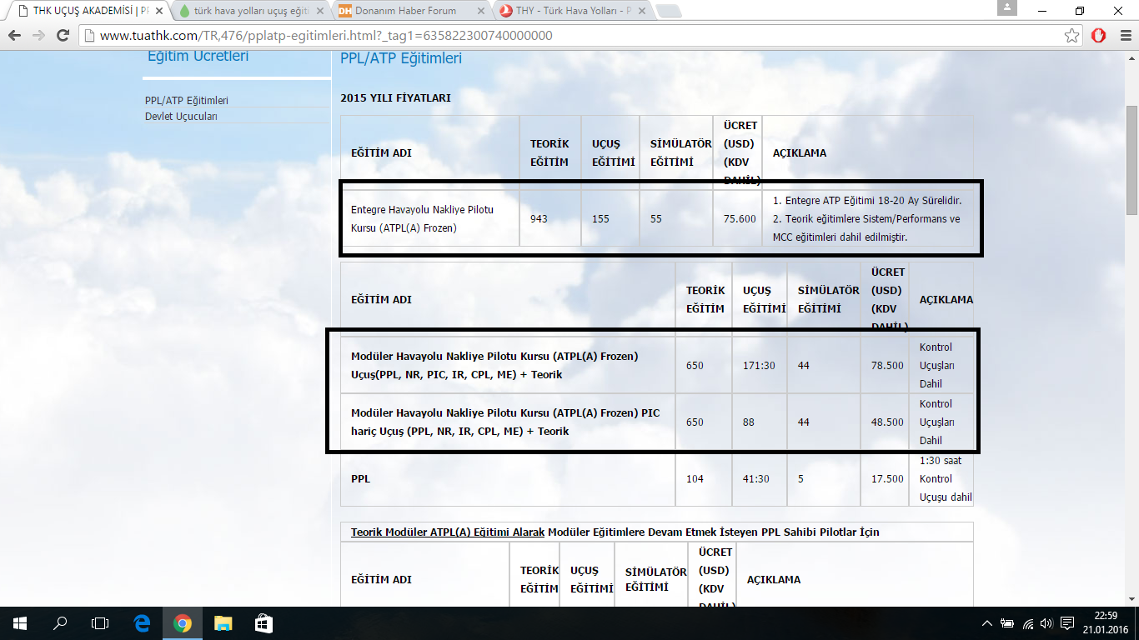The height and width of the screenshot is (640, 1139).
Task: Open the Wi-Fi network icon
Action: [1028, 623]
